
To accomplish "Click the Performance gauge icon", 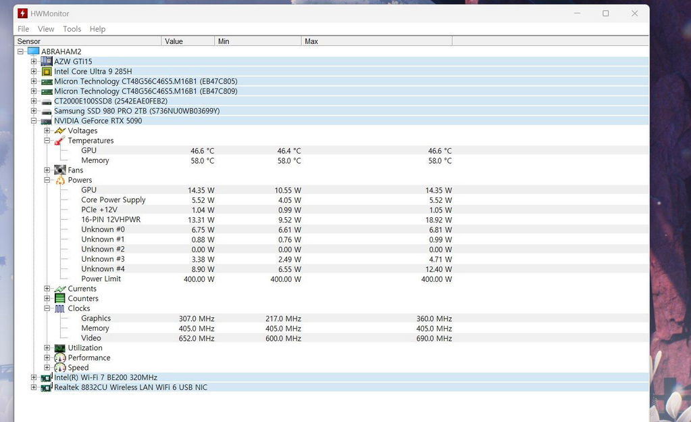I will pos(60,358).
